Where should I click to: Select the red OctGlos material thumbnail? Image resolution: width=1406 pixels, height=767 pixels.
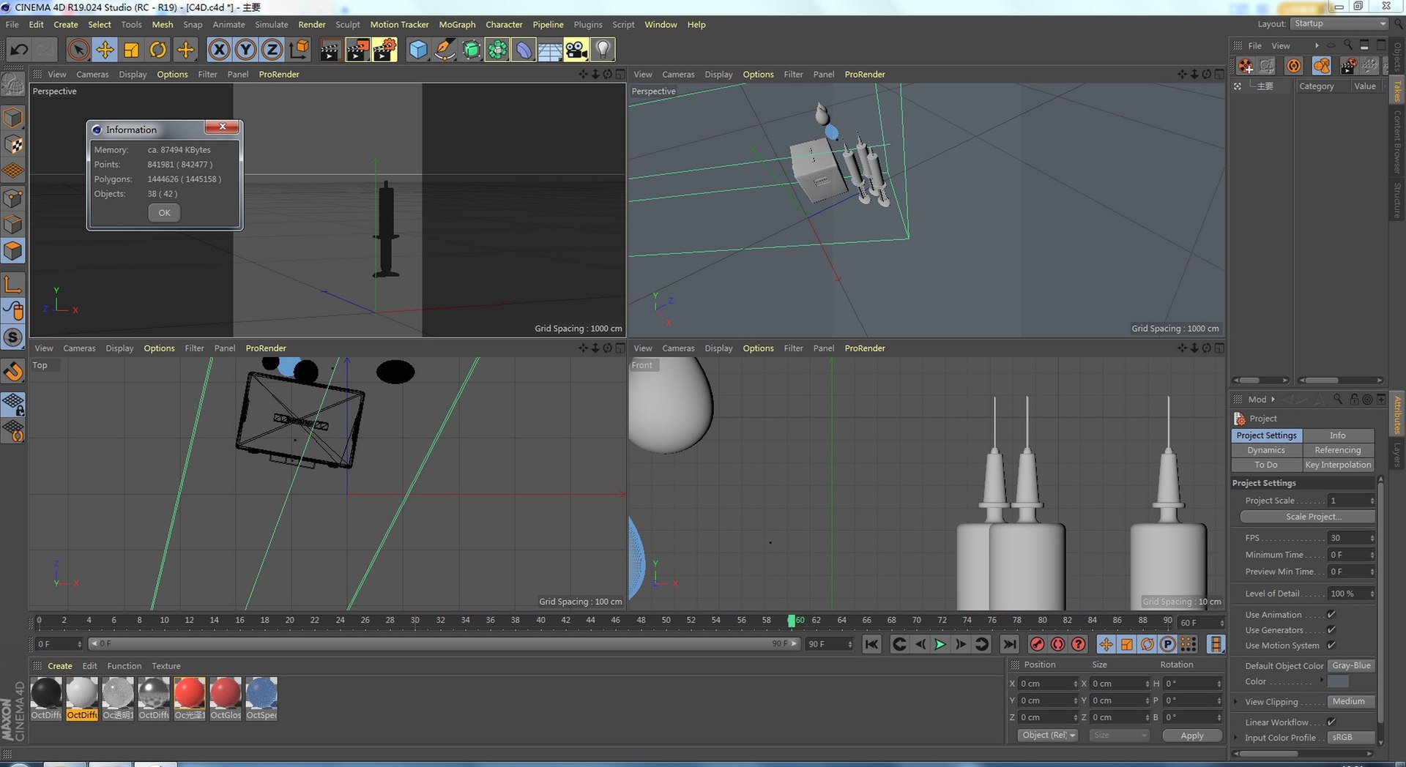point(226,698)
